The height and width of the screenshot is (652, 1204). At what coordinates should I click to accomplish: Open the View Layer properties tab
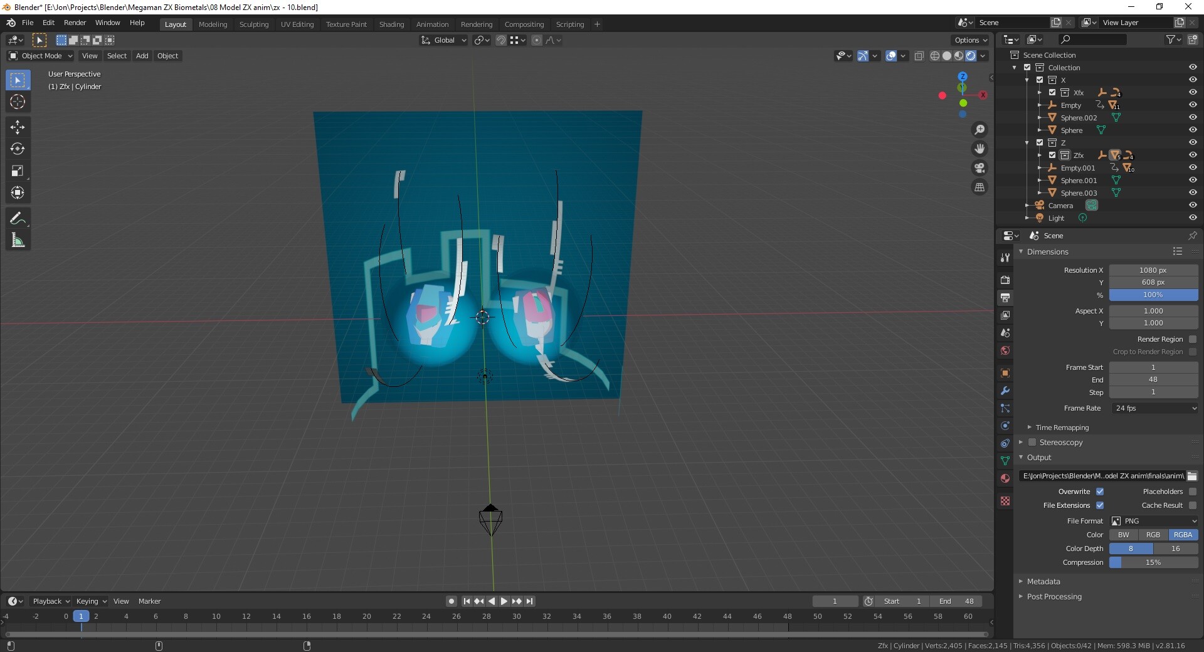coord(1005,315)
